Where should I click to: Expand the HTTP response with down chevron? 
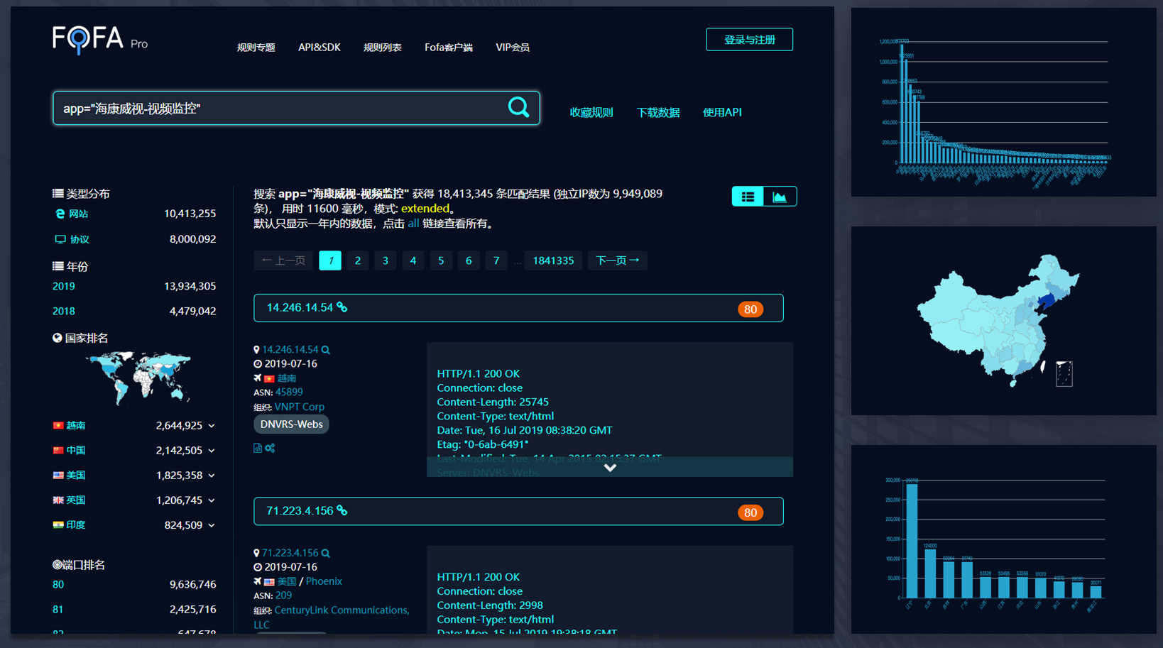click(x=610, y=468)
